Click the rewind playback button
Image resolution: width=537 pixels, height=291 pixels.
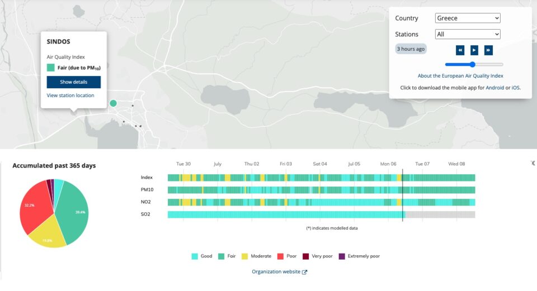pos(460,50)
